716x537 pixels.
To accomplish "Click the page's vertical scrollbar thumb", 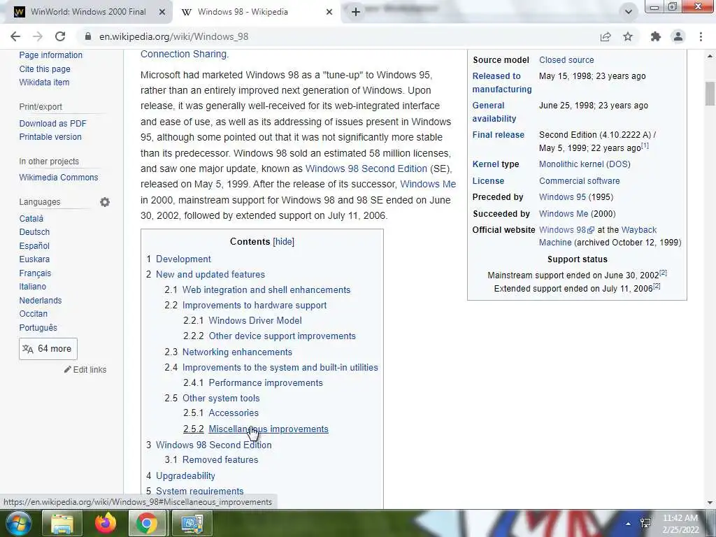I will tap(710, 94).
